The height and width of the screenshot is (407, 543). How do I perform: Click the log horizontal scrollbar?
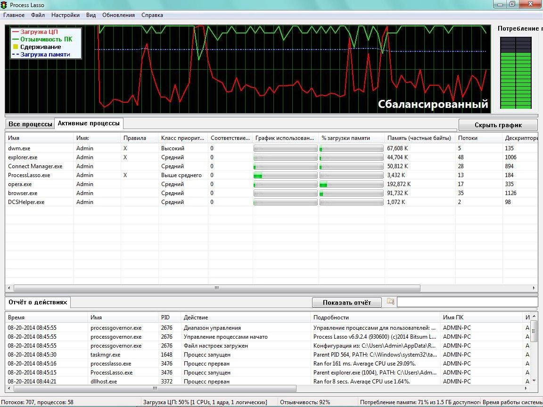point(155,388)
